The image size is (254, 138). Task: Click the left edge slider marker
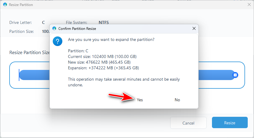(19, 75)
